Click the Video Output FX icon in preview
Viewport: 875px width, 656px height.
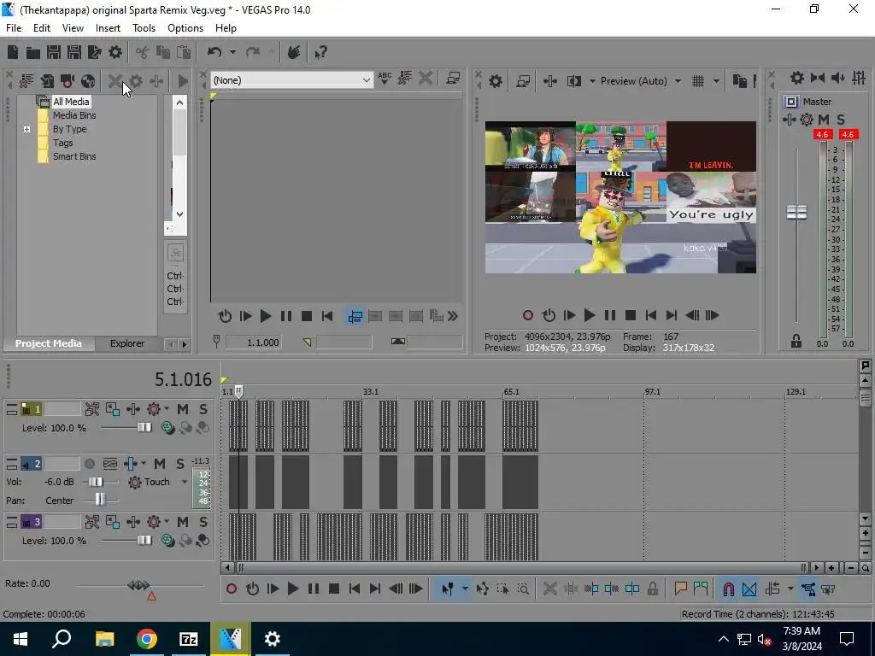point(550,81)
